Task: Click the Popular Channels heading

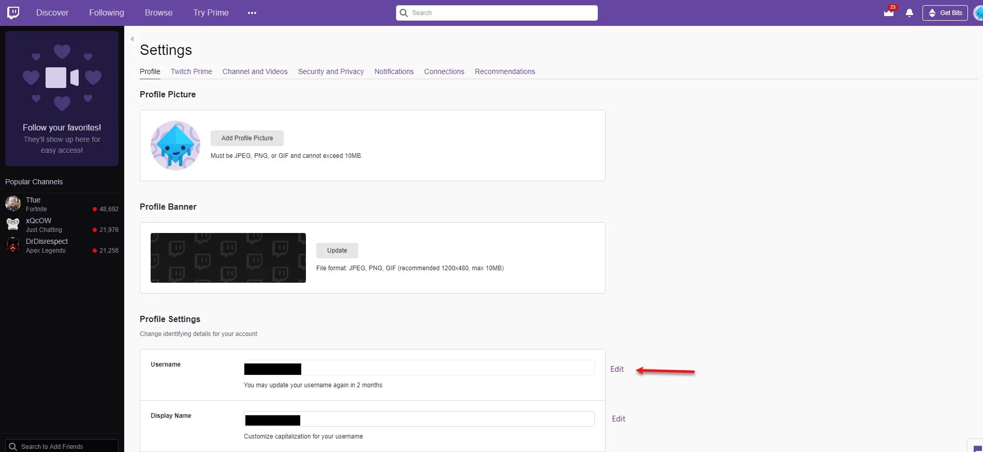Action: [x=34, y=182]
